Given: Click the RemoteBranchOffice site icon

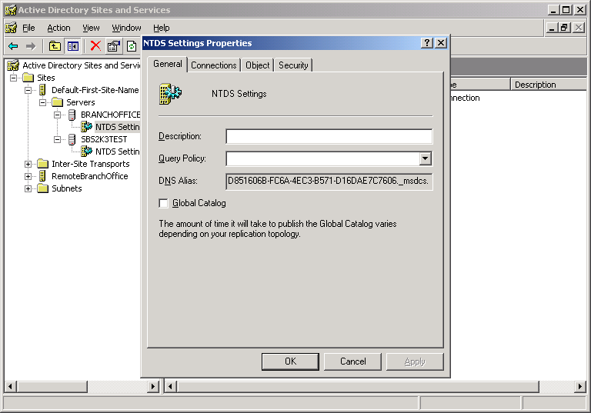Looking at the screenshot, I should [42, 176].
